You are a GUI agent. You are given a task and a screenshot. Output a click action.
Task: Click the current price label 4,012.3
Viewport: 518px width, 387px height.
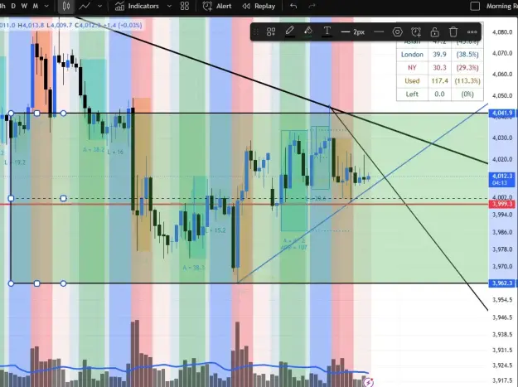coord(501,179)
